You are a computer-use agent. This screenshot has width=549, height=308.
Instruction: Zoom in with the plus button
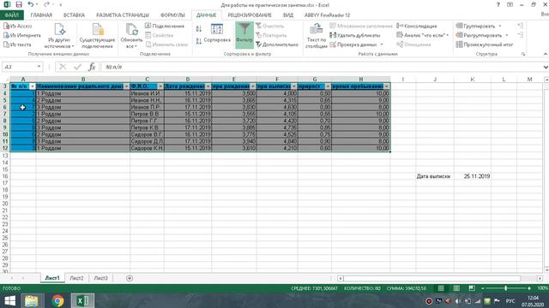(529, 288)
